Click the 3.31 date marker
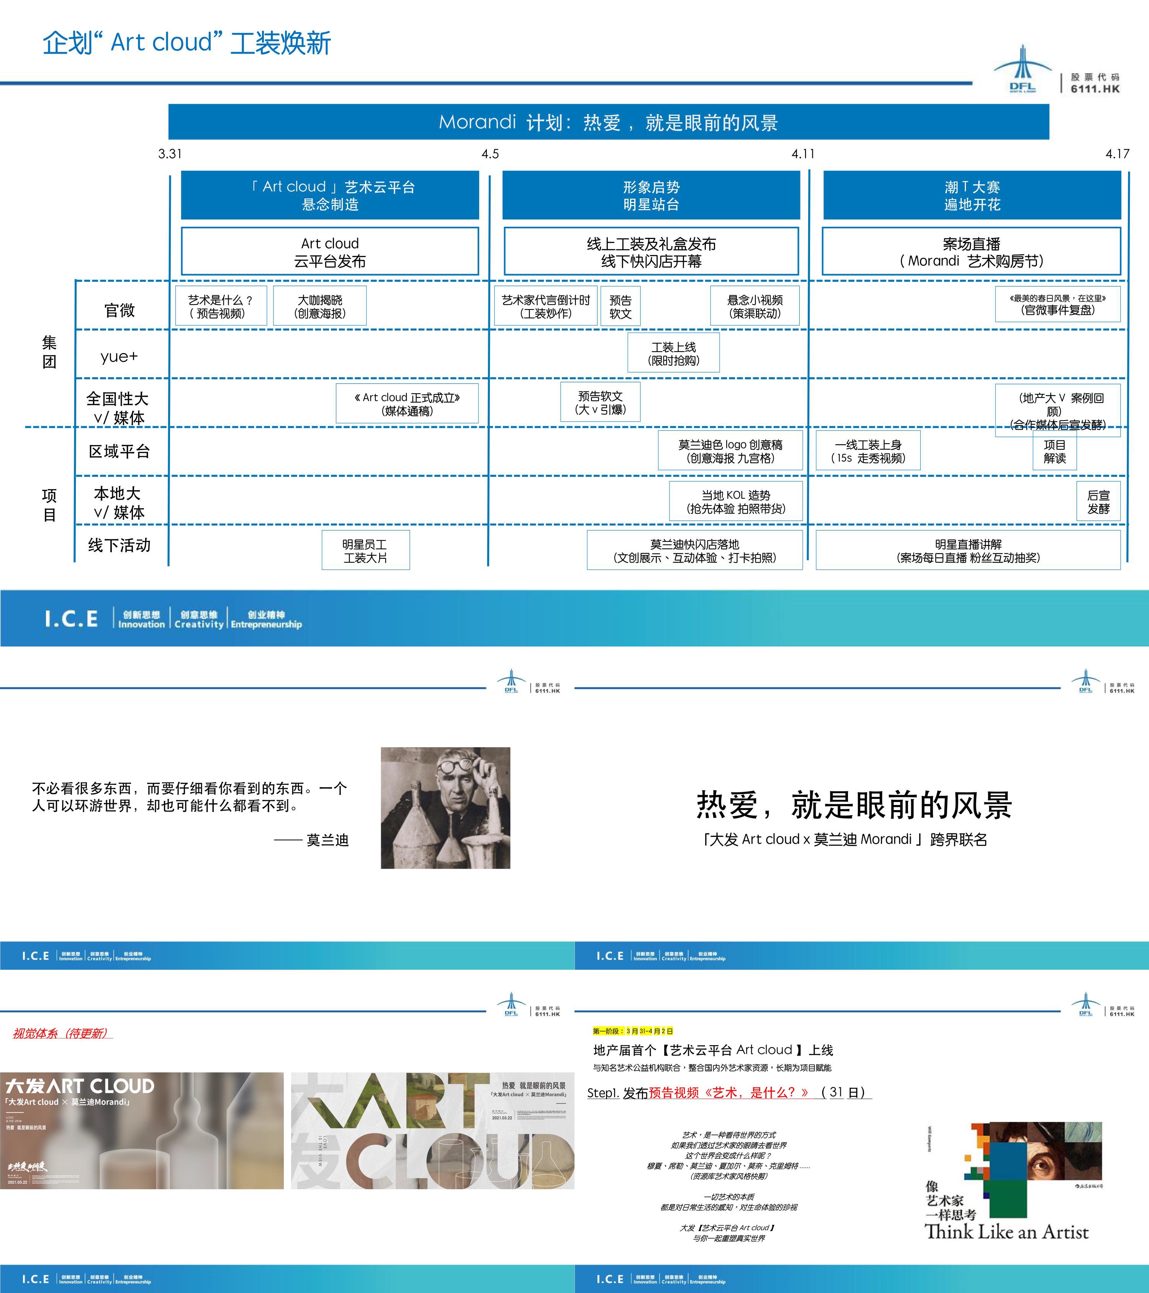The width and height of the screenshot is (1149, 1293). pyautogui.click(x=170, y=154)
